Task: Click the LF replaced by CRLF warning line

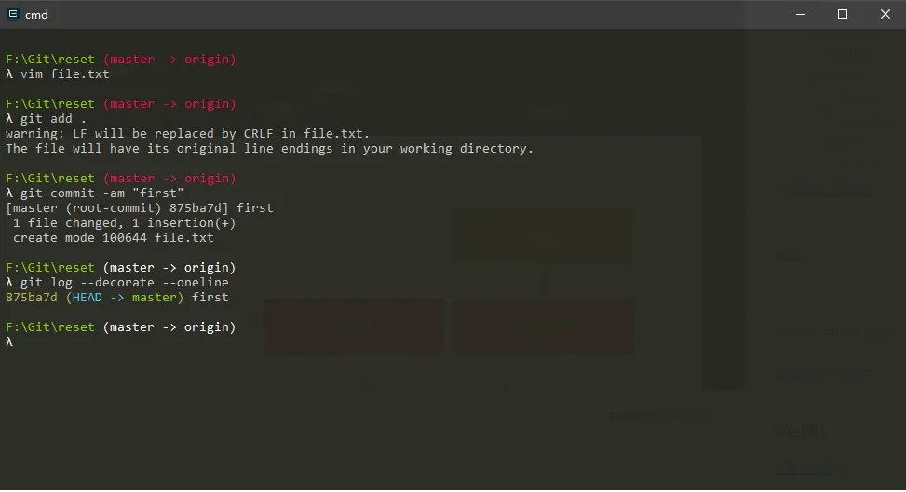Action: pos(187,134)
